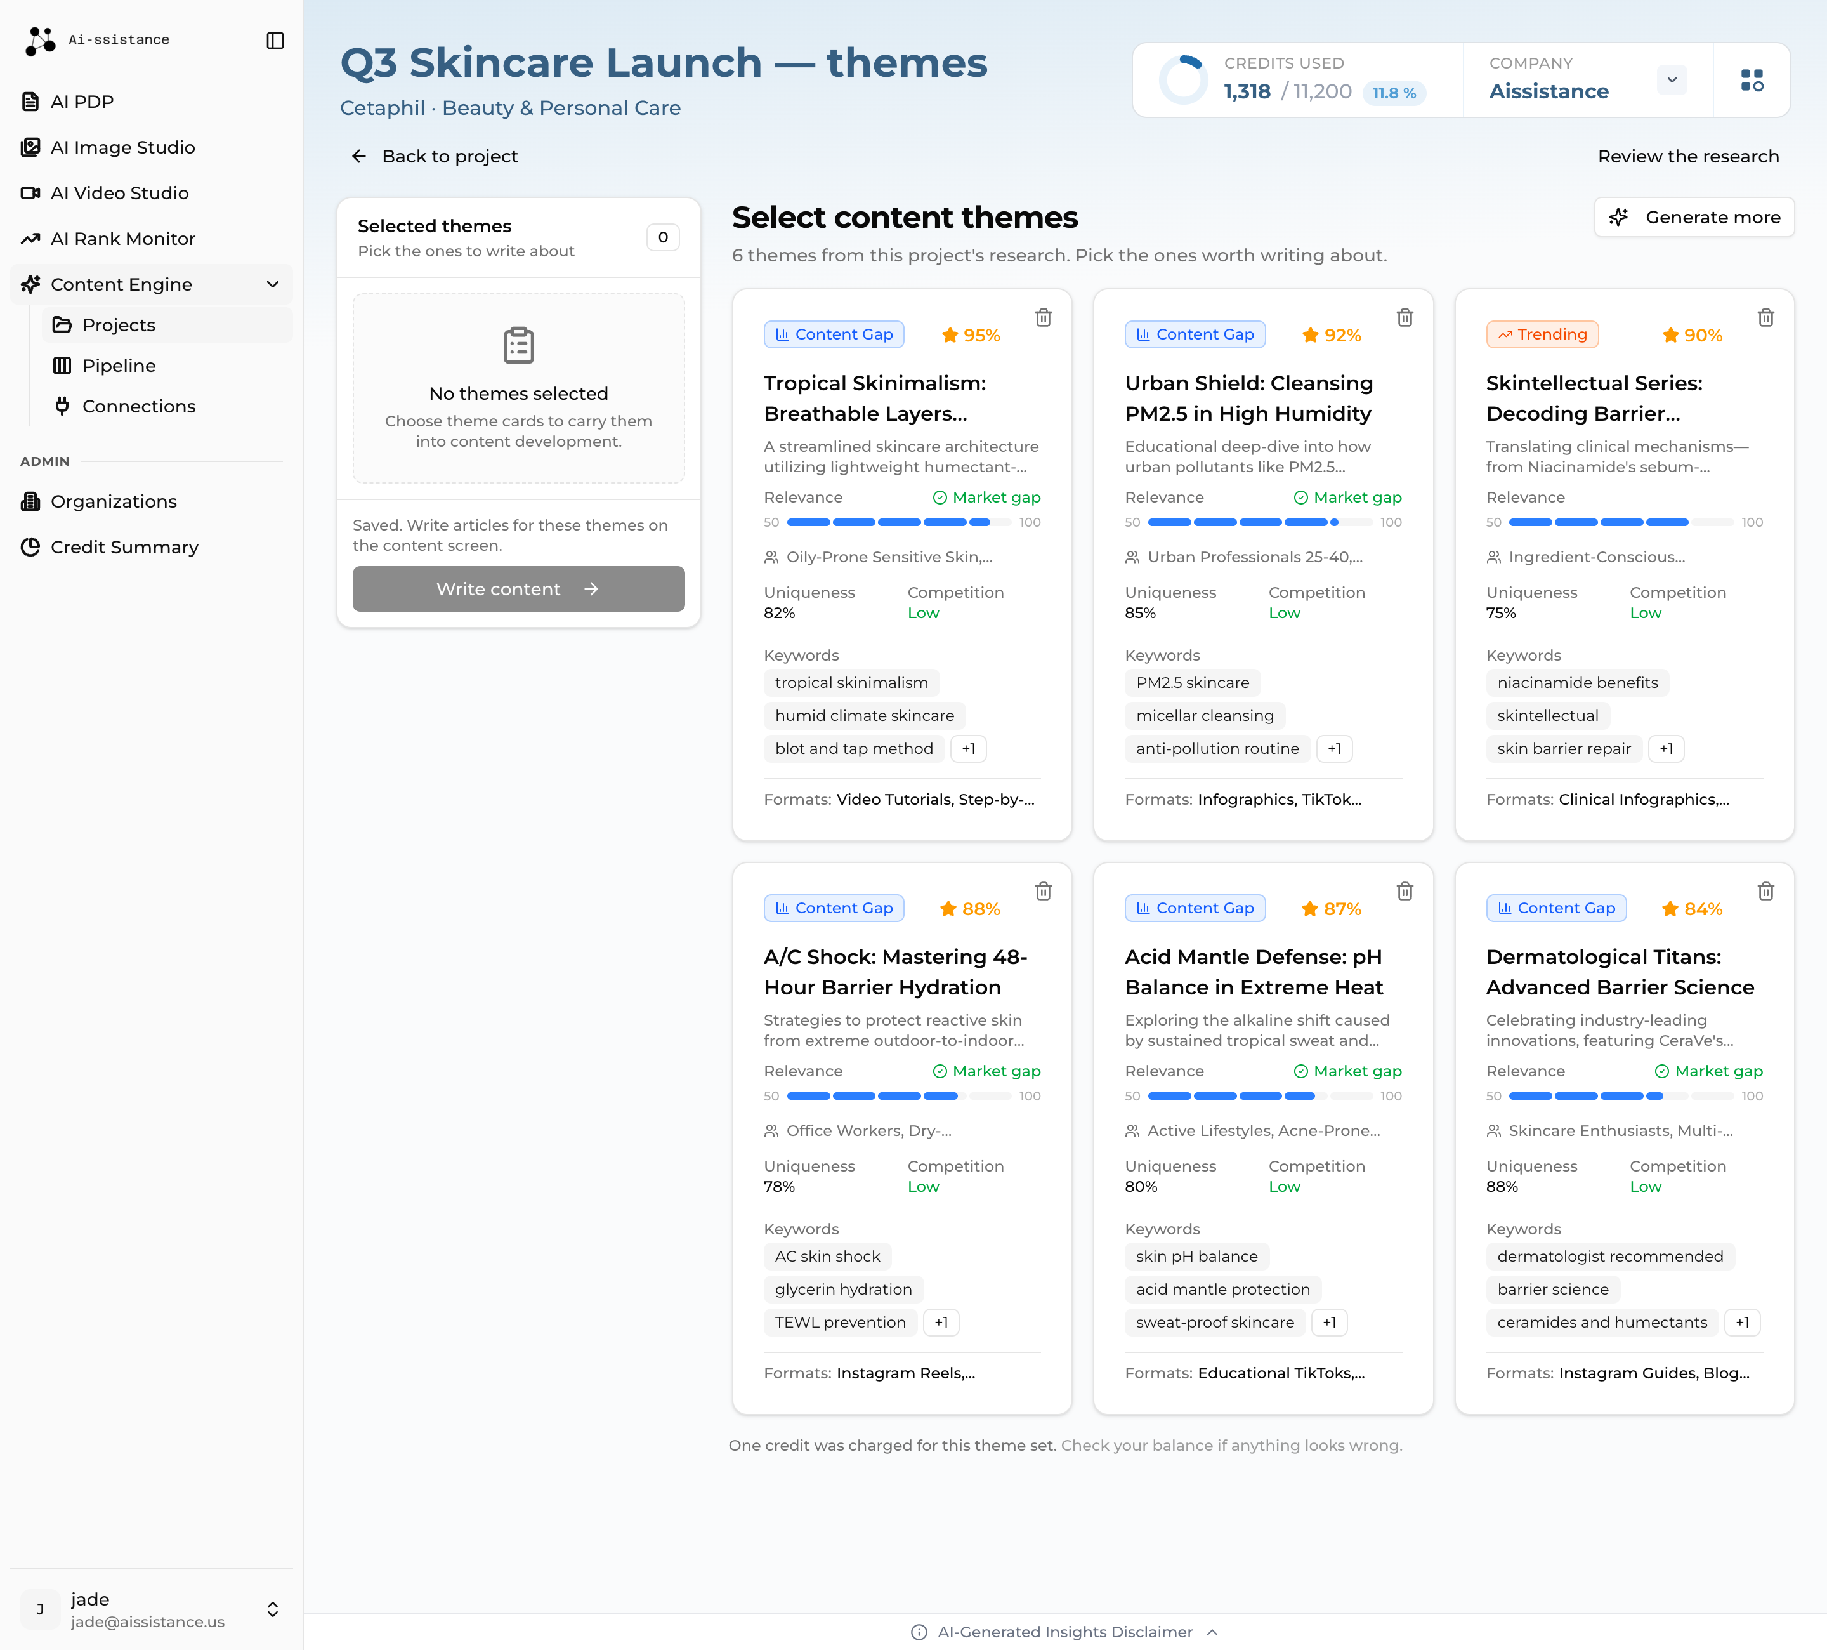Expand +1 keywords on Urban Shield
Screen dimensions: 1827x1650
pyautogui.click(x=1334, y=749)
